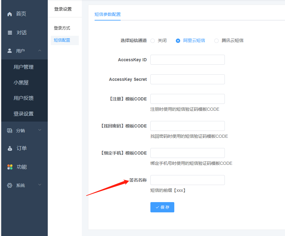Viewport: 285px width, 236px height.
Task: Focus the 【绑定手机】模板CODE input field
Action: (x=187, y=153)
